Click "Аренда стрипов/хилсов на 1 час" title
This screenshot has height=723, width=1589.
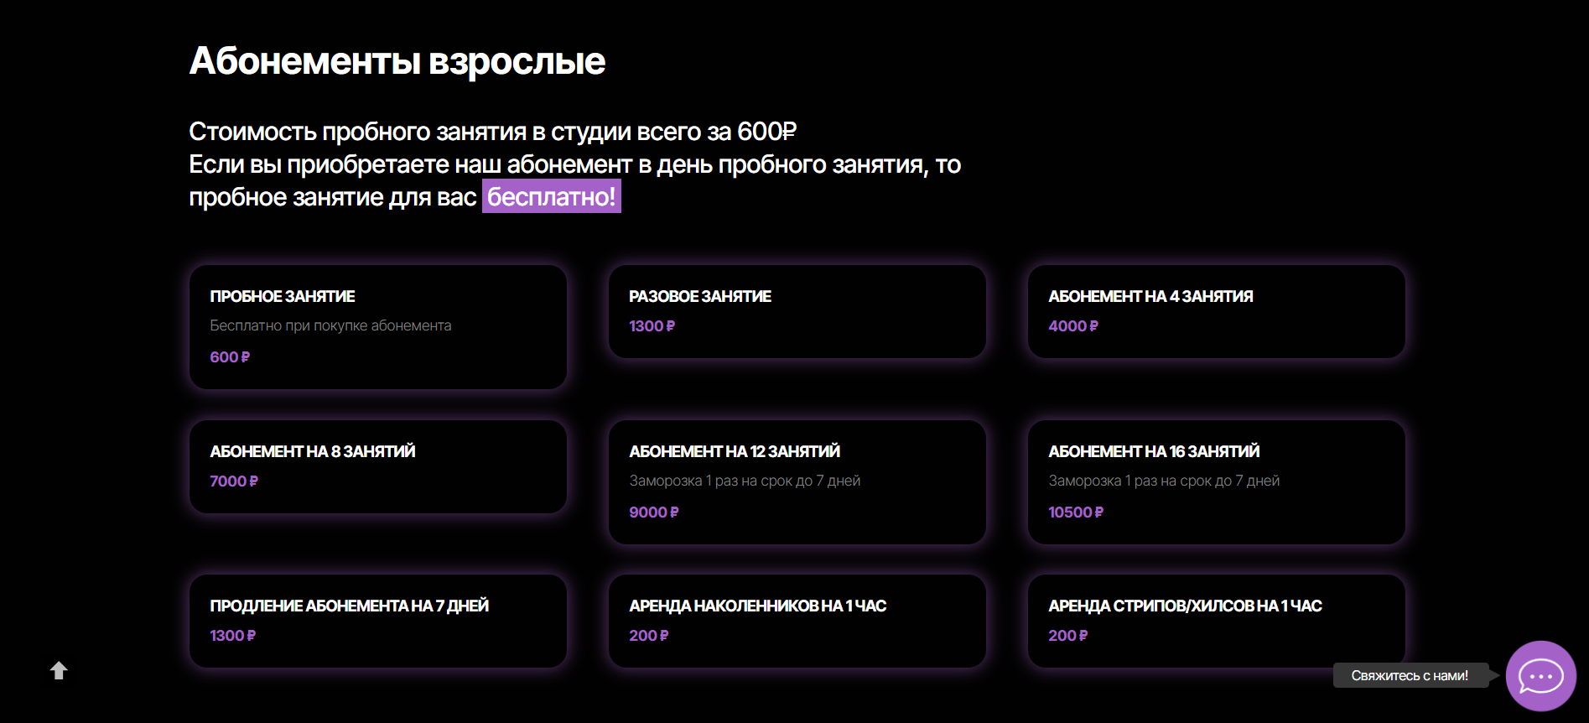[x=1185, y=606]
